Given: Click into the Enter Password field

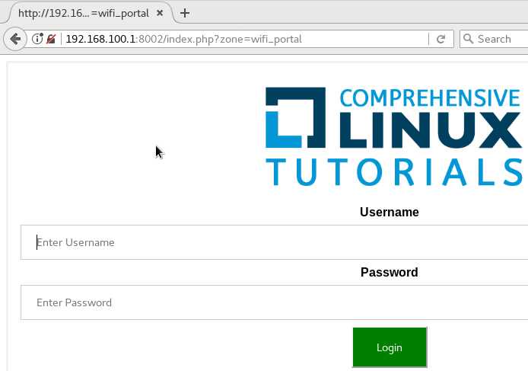Looking at the screenshot, I should [x=274, y=302].
